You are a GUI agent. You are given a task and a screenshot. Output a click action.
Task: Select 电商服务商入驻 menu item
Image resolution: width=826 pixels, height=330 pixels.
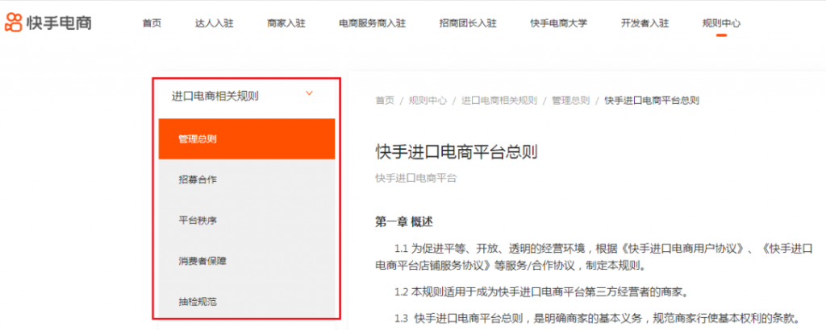coord(373,23)
